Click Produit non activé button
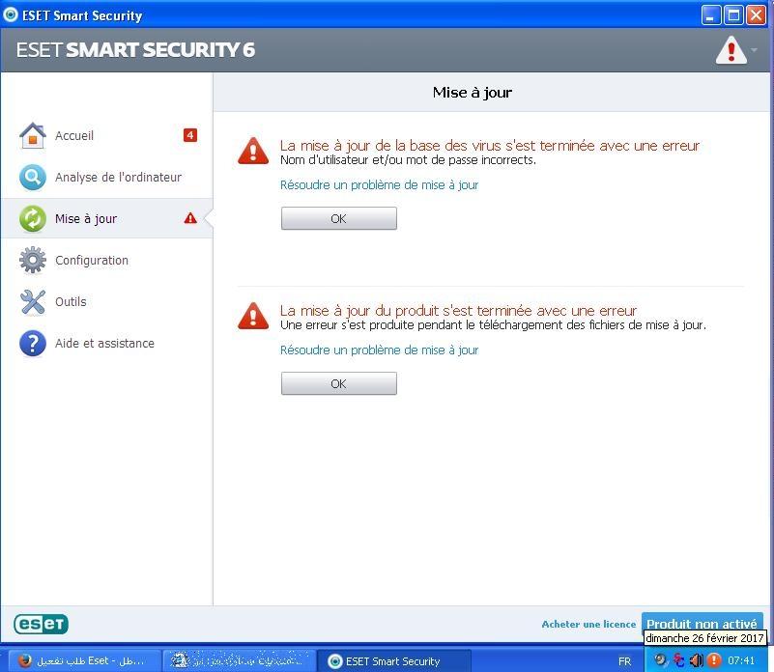 (702, 623)
